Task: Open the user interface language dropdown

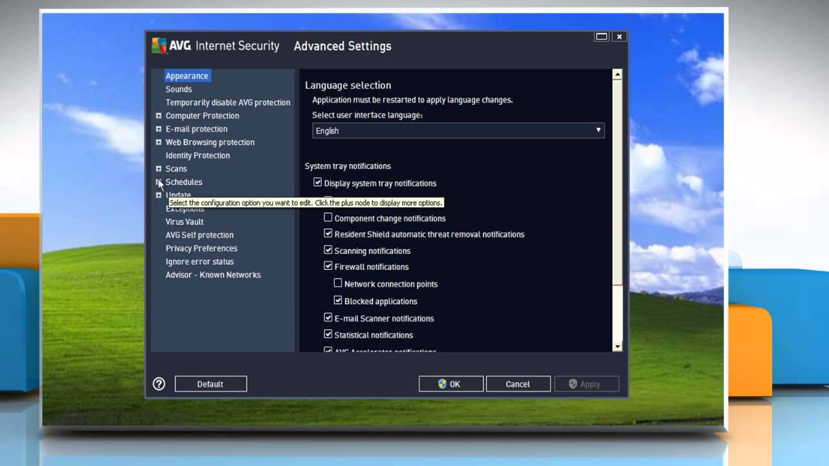Action: 458,130
